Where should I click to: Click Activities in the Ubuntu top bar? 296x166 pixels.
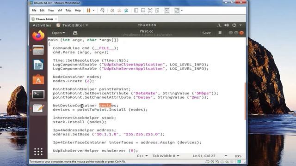[42, 25]
